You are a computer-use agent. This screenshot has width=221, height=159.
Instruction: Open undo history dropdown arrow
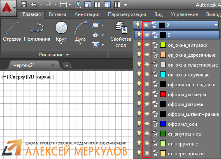click(41, 5)
